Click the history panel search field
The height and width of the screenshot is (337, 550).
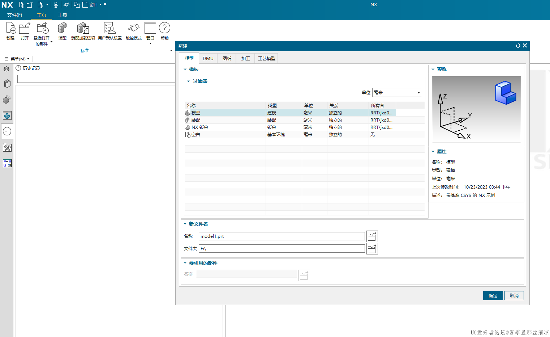point(96,79)
